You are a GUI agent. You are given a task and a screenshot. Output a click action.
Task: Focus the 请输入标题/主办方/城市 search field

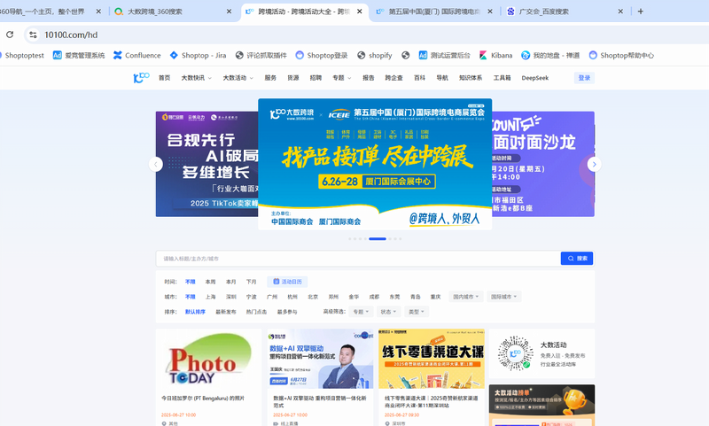tap(358, 259)
